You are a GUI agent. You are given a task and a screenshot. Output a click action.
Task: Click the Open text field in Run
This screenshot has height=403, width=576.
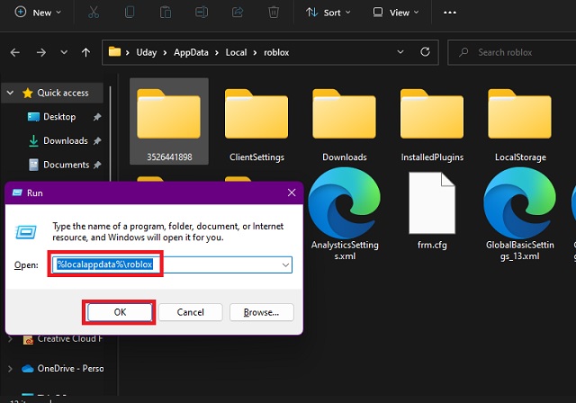pos(172,264)
